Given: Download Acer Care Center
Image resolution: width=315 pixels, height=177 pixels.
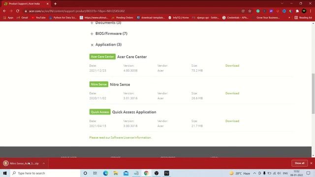Looking at the screenshot, I should pyautogui.click(x=232, y=65).
